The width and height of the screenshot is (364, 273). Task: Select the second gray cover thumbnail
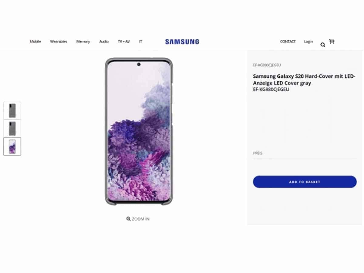(x=12, y=128)
